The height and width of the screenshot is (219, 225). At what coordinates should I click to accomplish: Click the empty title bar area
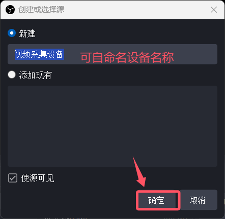coord(136,10)
